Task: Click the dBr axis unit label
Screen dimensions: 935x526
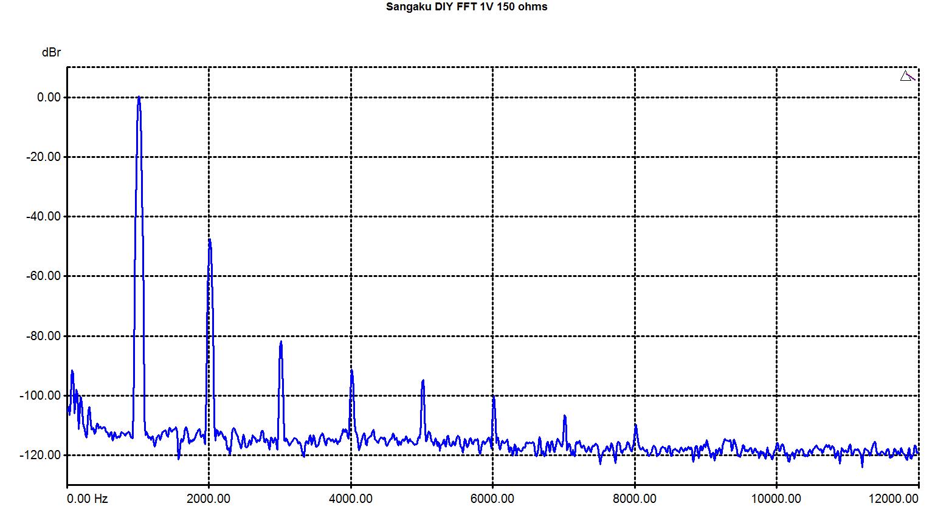Action: [51, 53]
